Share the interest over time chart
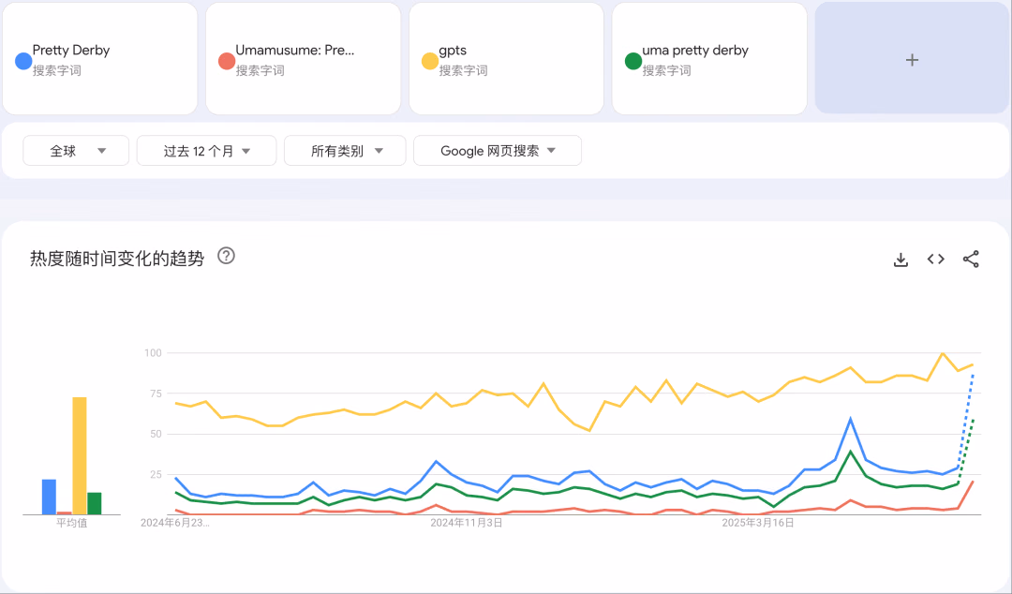1012x594 pixels. coord(971,259)
